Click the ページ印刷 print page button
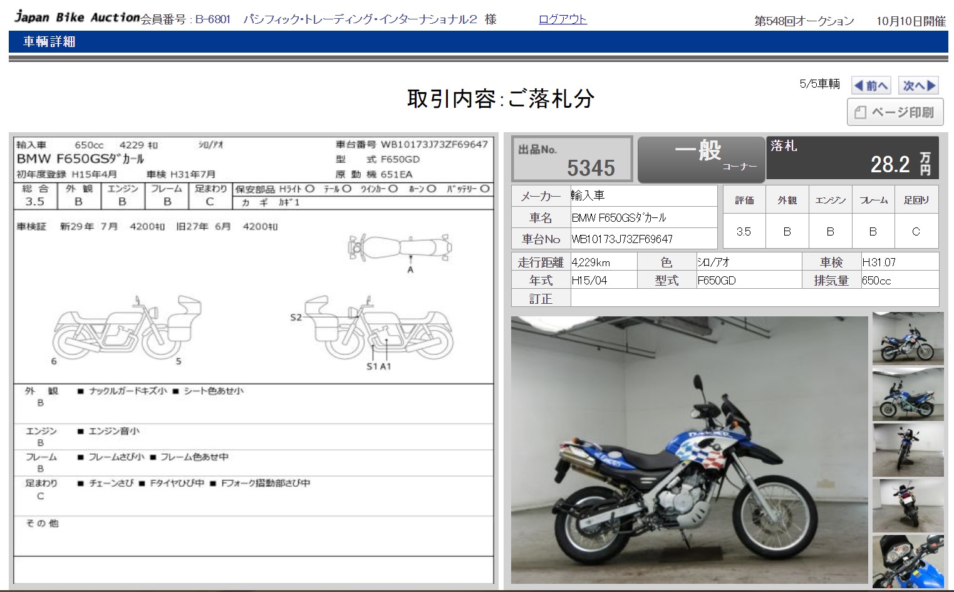954x592 pixels. tap(894, 112)
